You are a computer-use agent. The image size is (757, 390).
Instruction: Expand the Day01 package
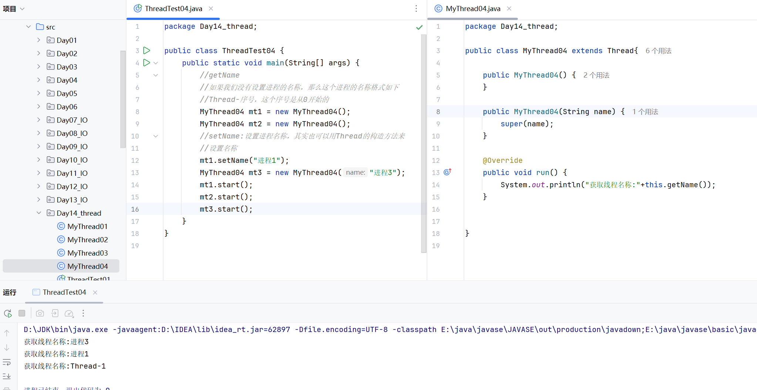[39, 40]
